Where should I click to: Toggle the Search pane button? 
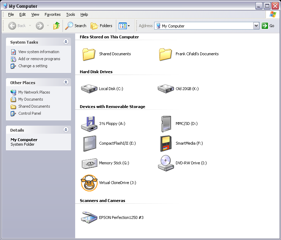tap(76, 26)
